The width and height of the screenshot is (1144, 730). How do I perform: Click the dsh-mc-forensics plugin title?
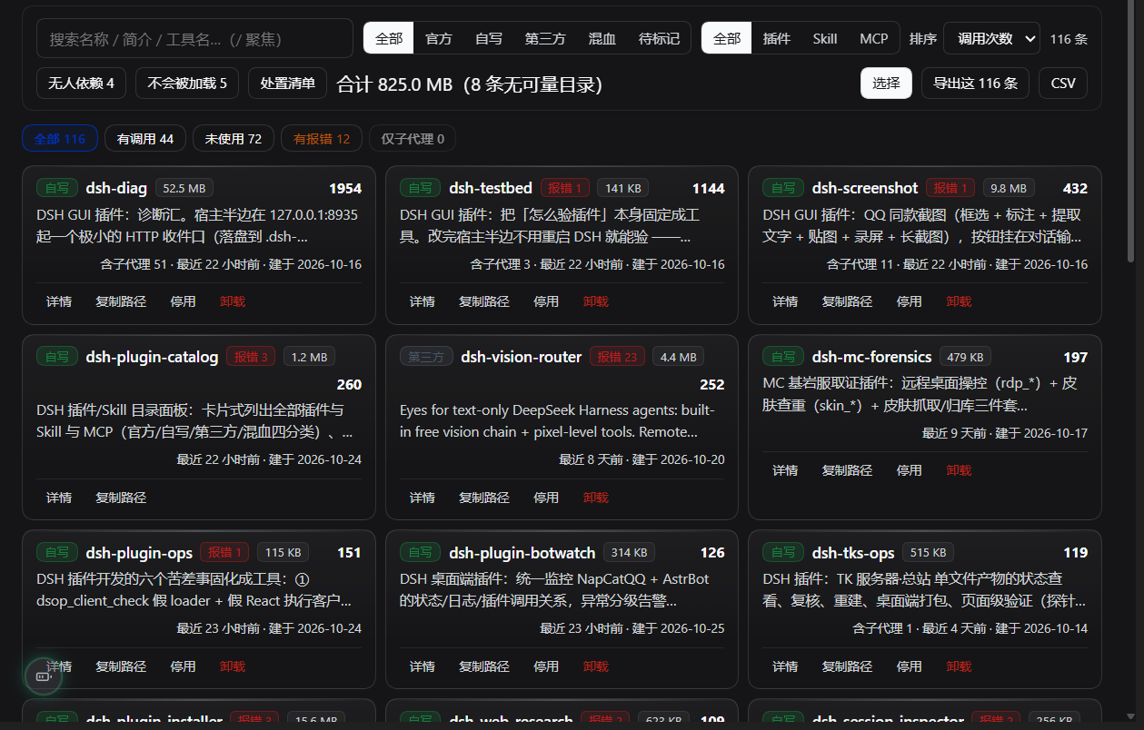pyautogui.click(x=872, y=357)
